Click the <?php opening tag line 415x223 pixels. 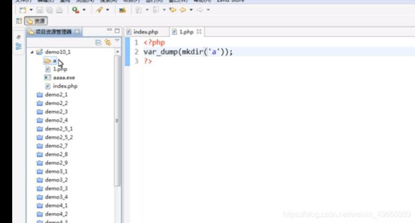point(154,42)
